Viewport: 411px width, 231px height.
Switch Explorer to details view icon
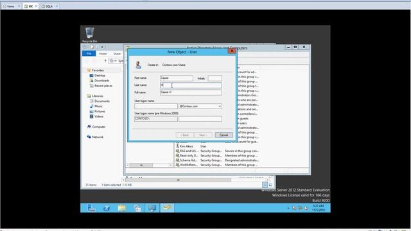click(265, 185)
